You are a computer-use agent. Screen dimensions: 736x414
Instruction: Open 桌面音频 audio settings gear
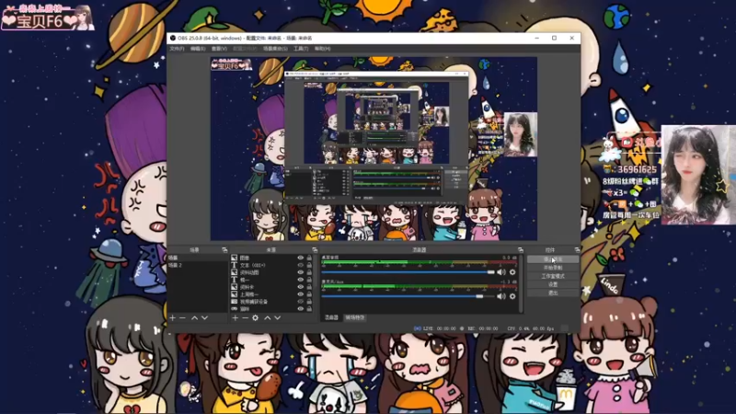tap(512, 272)
